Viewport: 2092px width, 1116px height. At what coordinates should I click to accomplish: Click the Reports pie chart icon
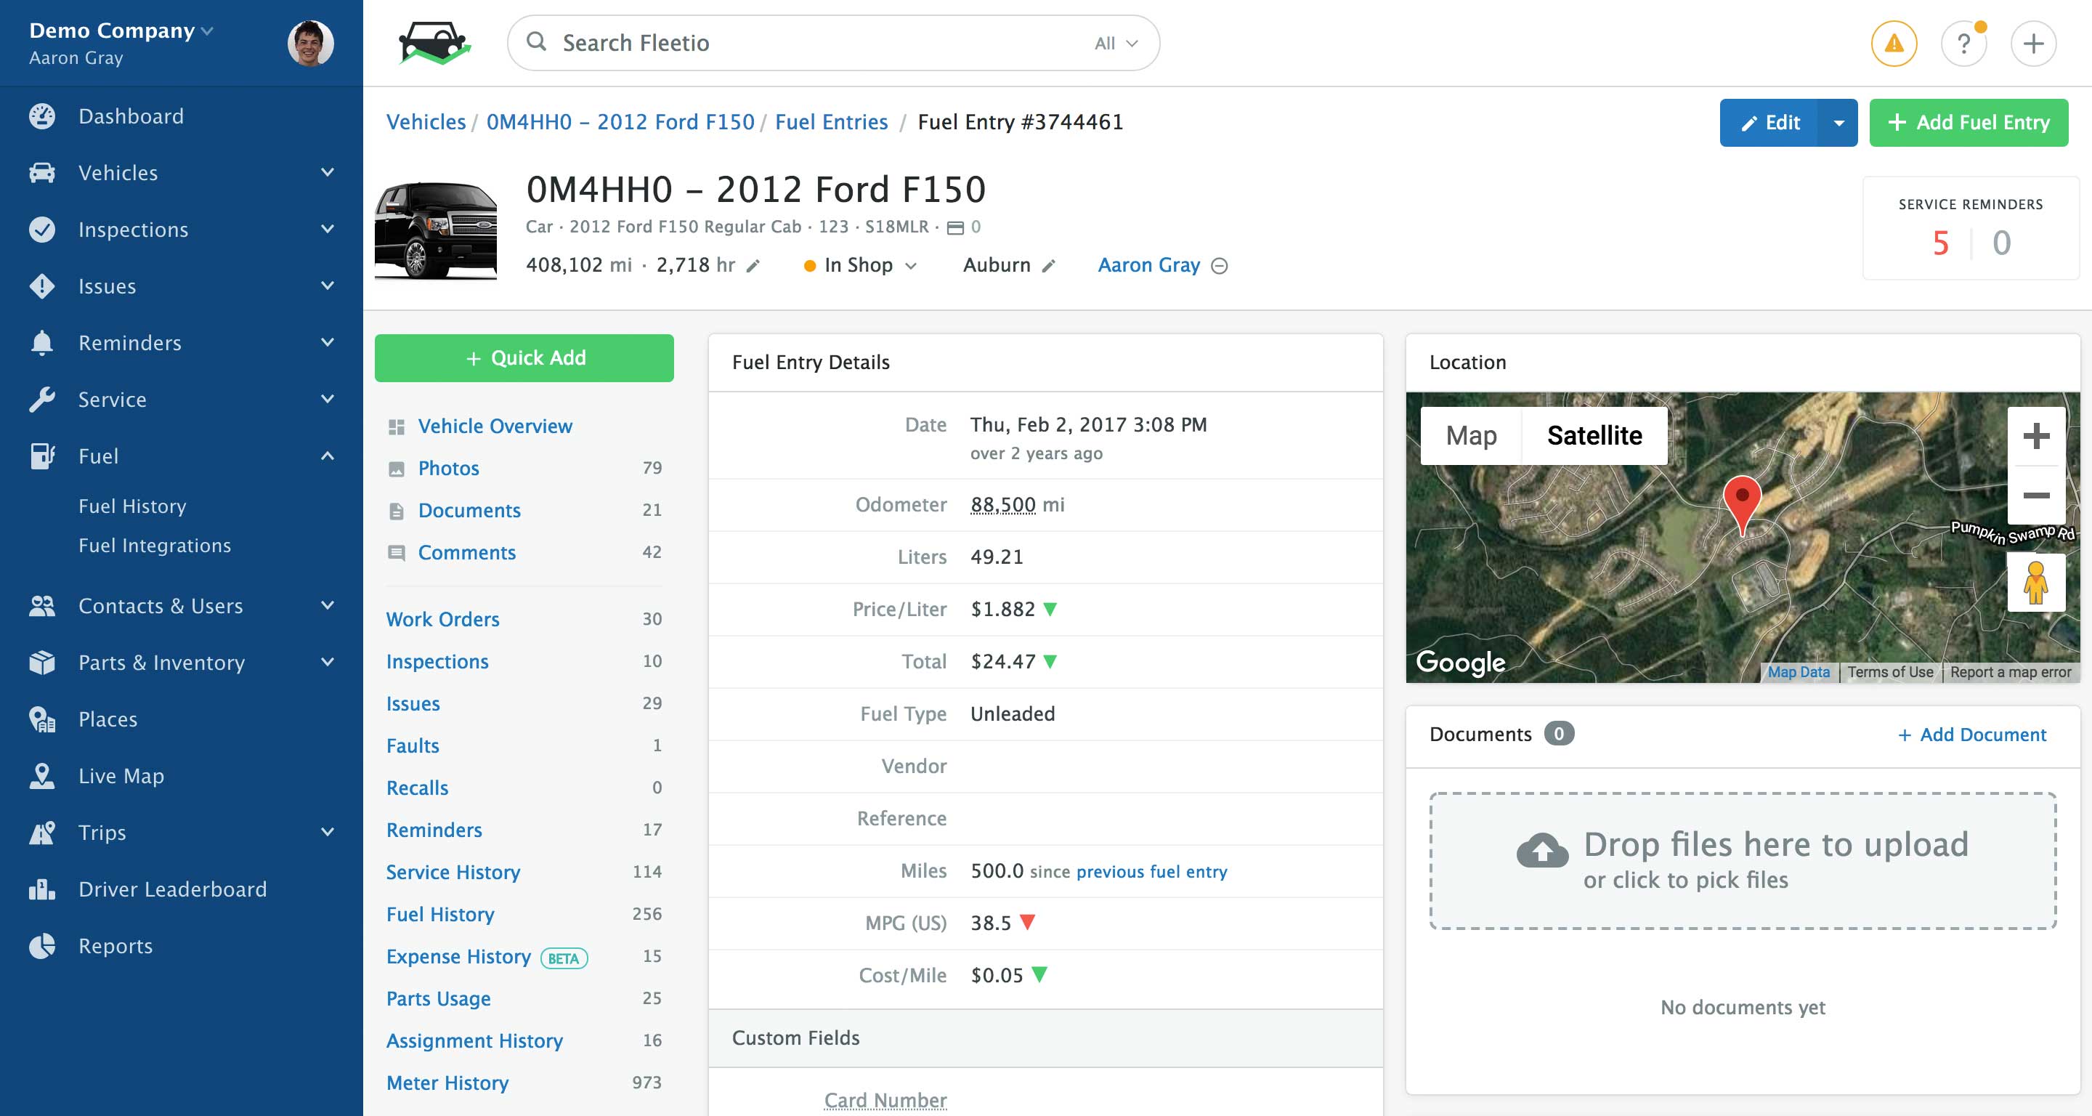(x=42, y=946)
